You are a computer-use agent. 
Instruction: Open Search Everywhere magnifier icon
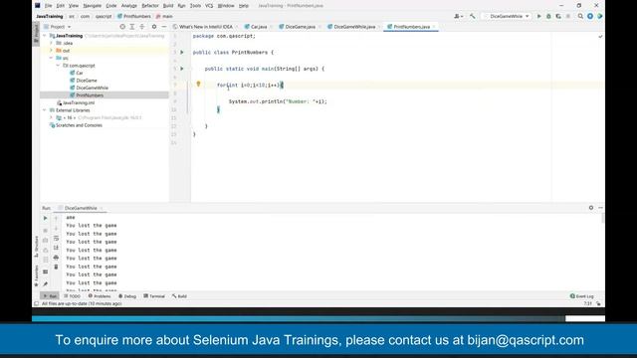point(580,16)
